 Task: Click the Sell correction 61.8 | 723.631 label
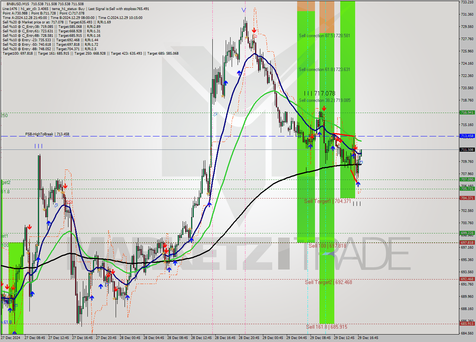325,70
